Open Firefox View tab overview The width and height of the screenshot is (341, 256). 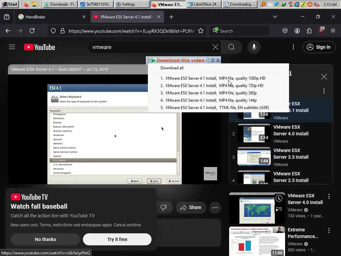[x=7, y=17]
